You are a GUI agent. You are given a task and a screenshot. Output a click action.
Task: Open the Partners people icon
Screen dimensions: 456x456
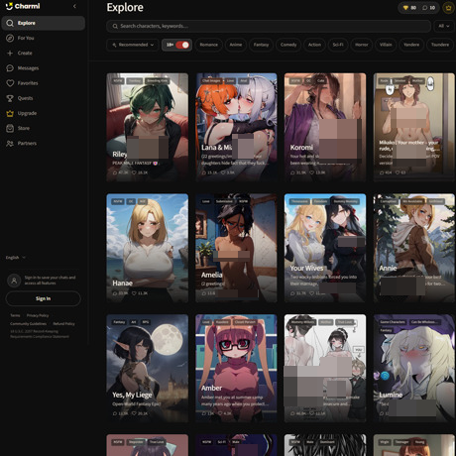(x=10, y=144)
